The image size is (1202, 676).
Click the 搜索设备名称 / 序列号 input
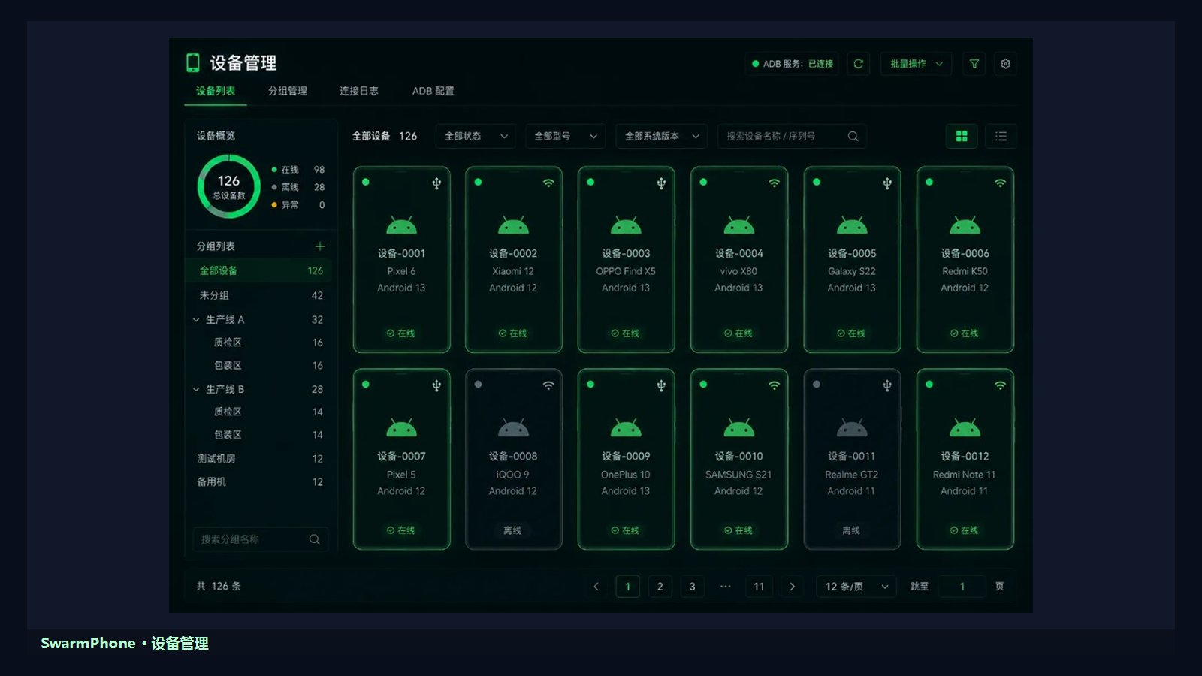pyautogui.click(x=792, y=136)
